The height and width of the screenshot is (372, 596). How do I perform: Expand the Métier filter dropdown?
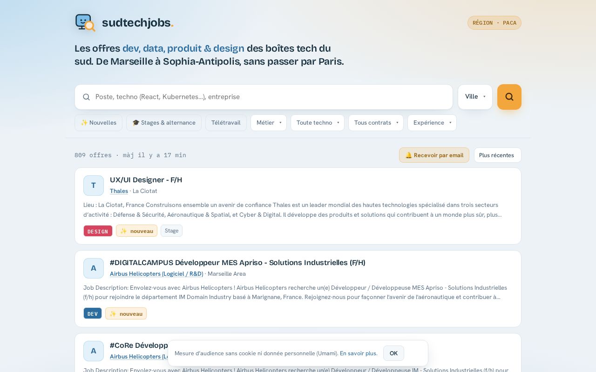(x=269, y=123)
